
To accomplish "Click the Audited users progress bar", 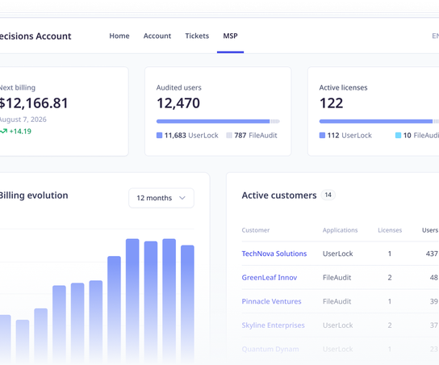I will point(218,121).
